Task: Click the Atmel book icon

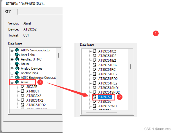Action: click(17, 82)
